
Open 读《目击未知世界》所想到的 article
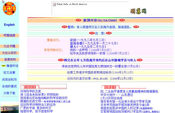(x=39, y=95)
